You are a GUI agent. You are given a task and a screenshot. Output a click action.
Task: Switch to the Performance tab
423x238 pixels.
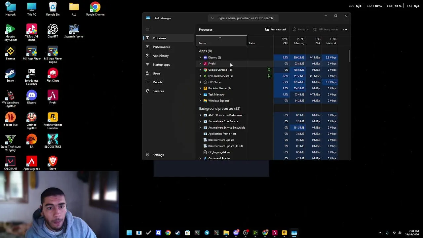pyautogui.click(x=169, y=47)
